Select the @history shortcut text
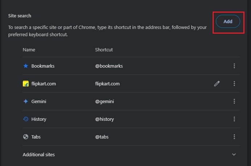This screenshot has height=166, width=251. [105, 119]
